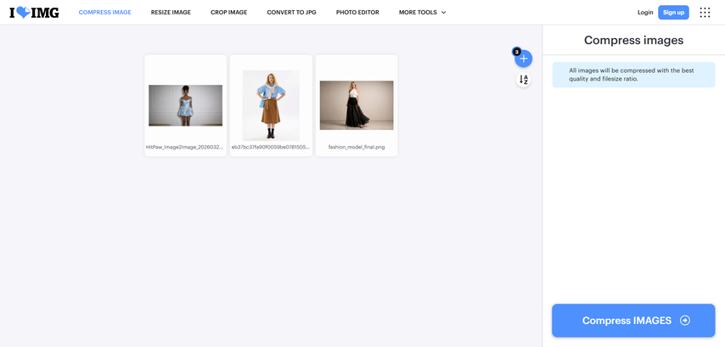
Task: Click the Login link
Action: tap(645, 13)
